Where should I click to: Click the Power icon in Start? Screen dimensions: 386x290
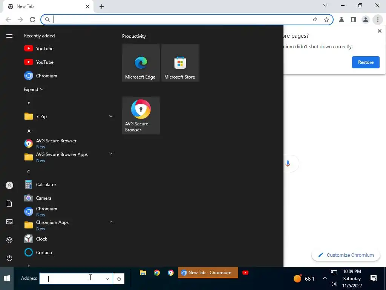pos(9,258)
